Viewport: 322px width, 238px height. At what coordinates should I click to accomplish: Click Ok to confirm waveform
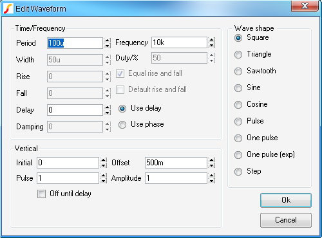(286, 200)
